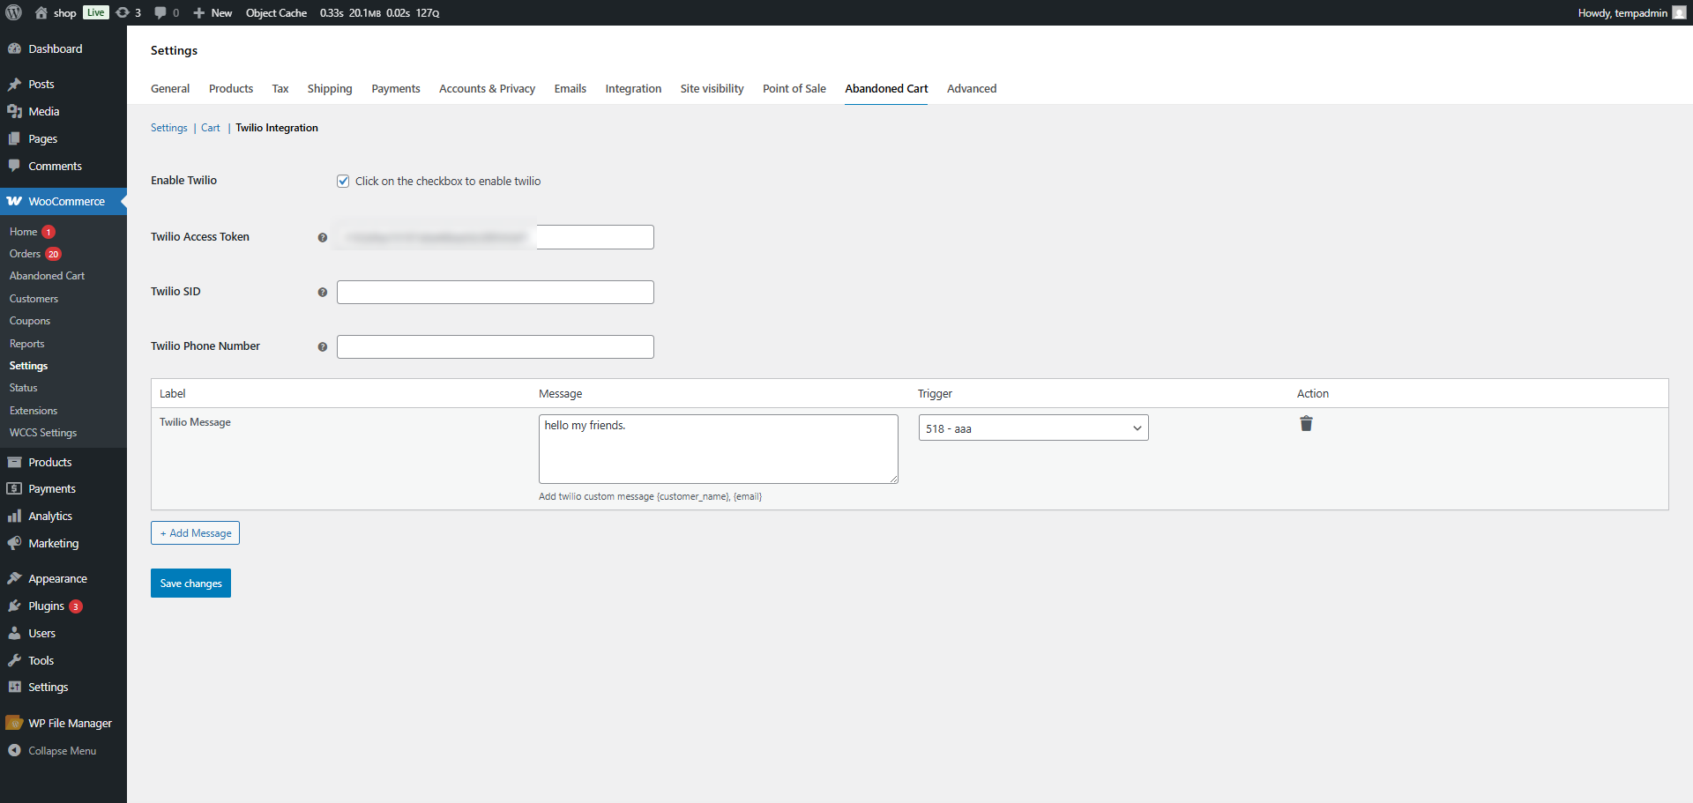Open Comments icon in sidebar
Viewport: 1693px width, 803px height.
14,166
